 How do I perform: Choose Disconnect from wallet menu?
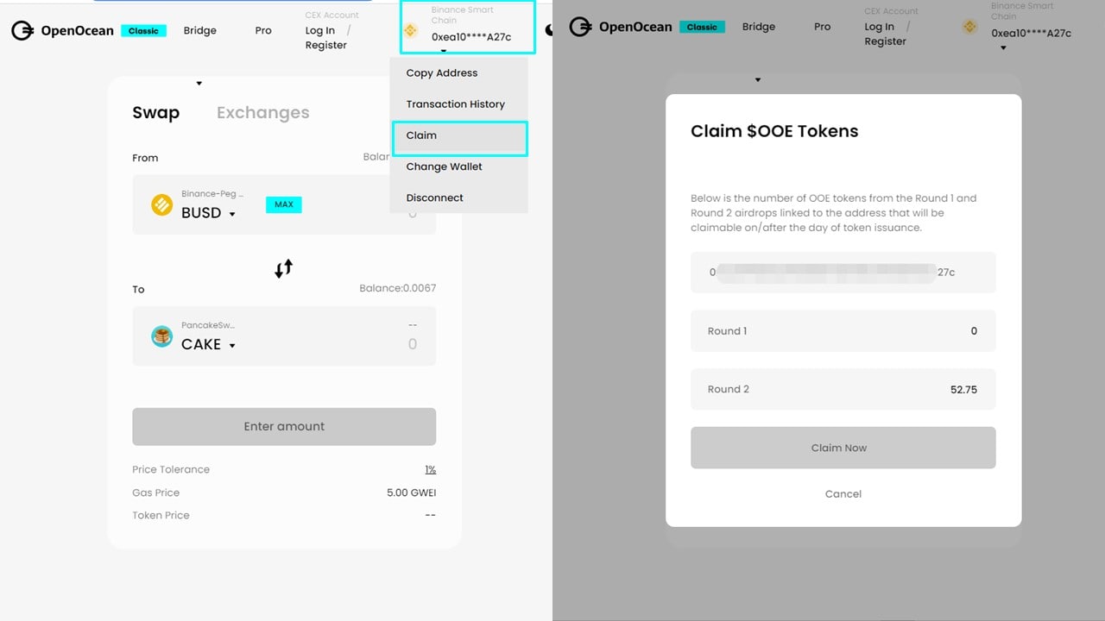(458, 198)
